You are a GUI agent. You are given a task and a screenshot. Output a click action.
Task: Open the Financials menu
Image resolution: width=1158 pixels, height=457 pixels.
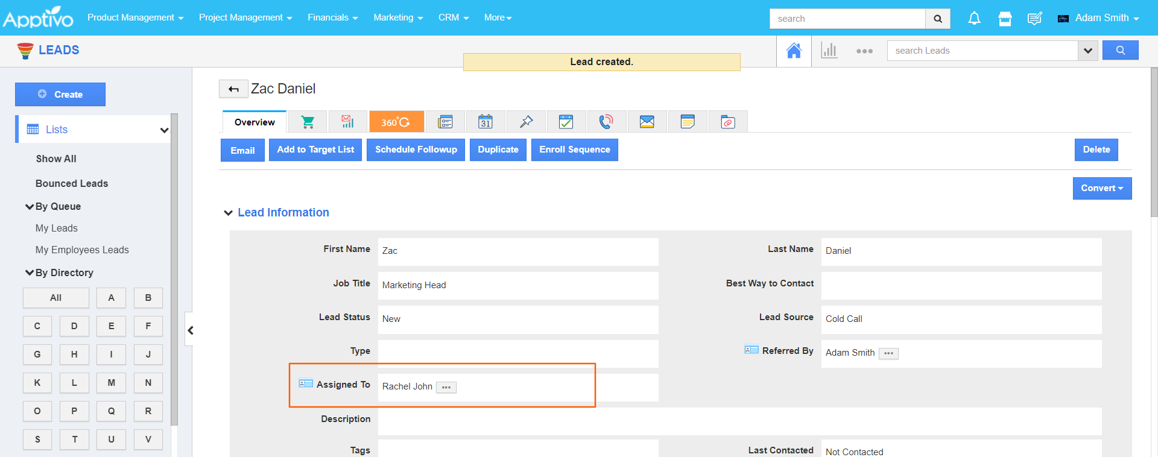(332, 17)
